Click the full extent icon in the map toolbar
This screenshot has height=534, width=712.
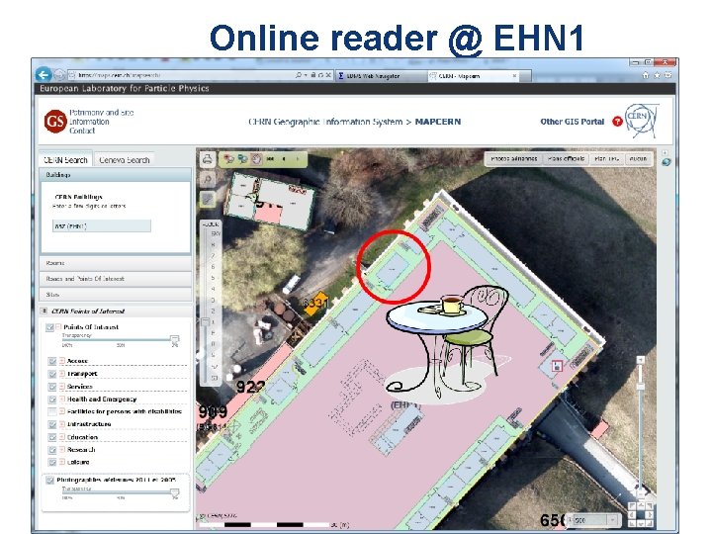[271, 159]
